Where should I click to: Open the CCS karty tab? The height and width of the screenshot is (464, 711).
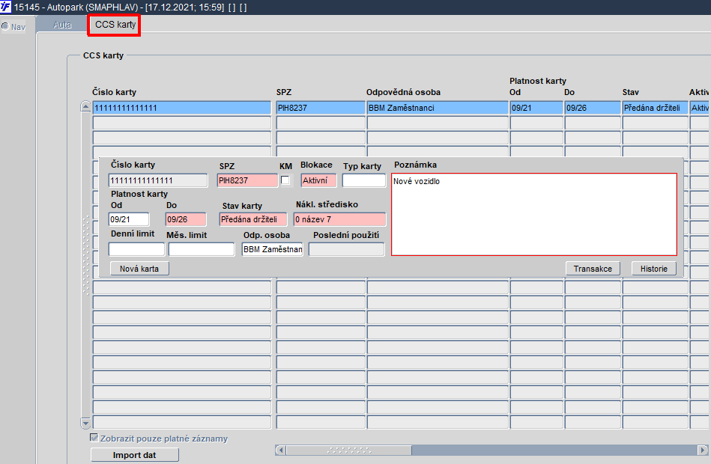point(115,25)
